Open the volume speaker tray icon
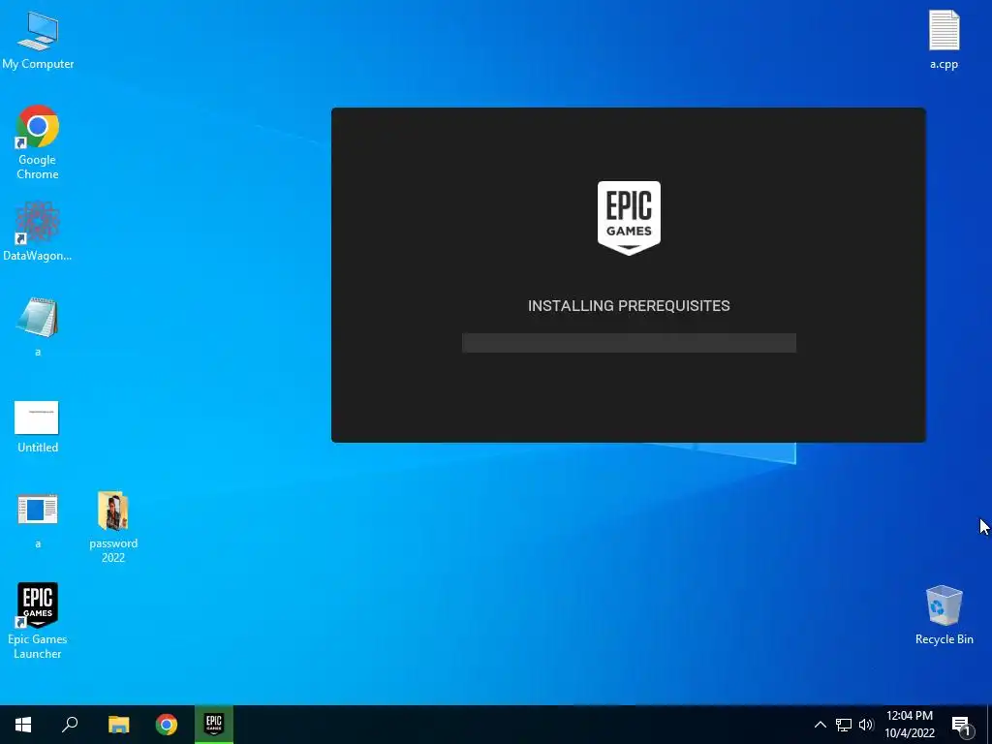Viewport: 992px width, 744px height. [866, 725]
